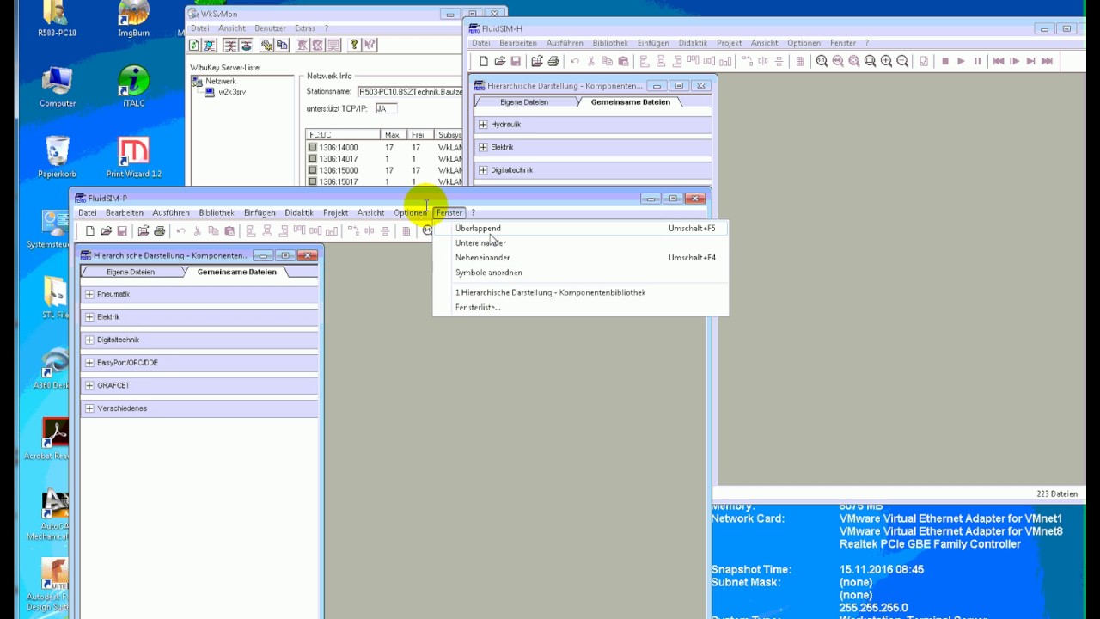Choose Nebeneinander in Fenster menu
This screenshot has height=619, width=1100.
[x=581, y=258]
